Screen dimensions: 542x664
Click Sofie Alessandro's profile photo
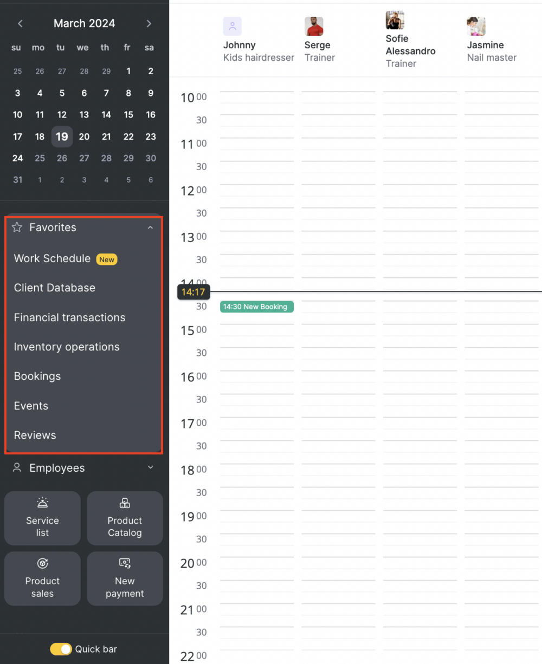395,20
